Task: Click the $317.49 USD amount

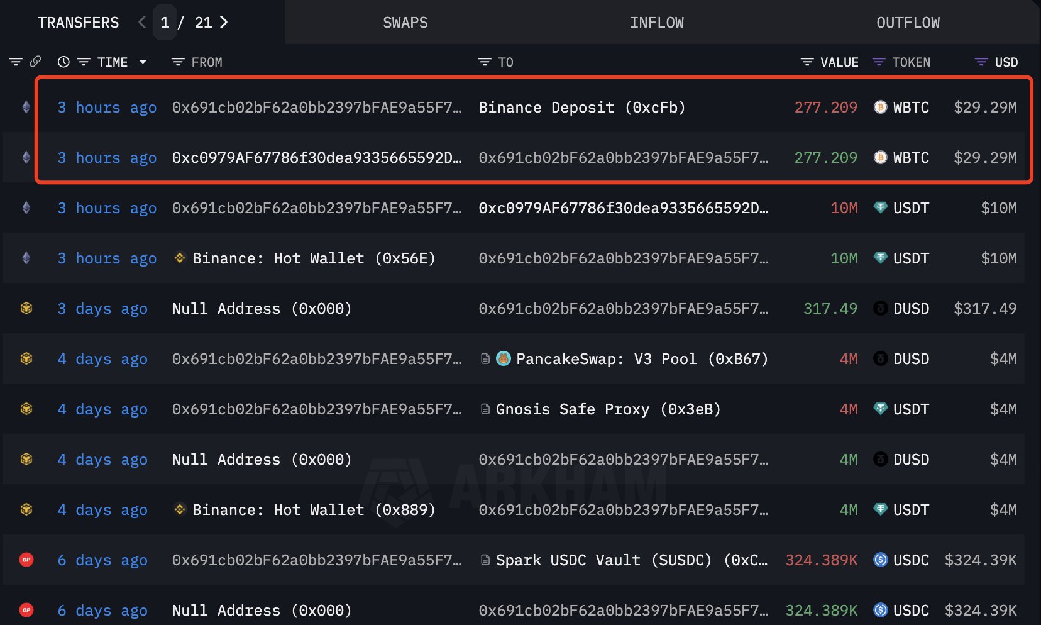Action: 985,309
